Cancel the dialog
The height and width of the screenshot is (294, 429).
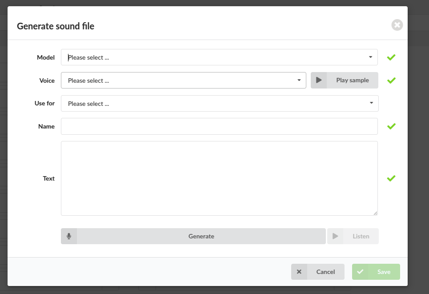pyautogui.click(x=318, y=272)
